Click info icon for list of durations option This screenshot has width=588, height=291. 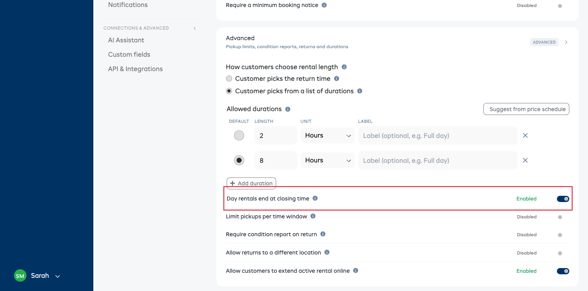pos(360,91)
